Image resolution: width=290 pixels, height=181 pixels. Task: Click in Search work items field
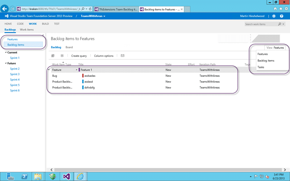[x=261, y=24]
